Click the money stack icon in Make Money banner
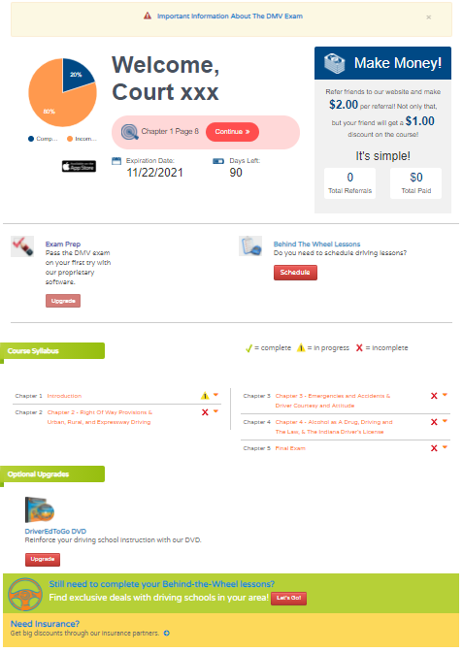 [335, 64]
